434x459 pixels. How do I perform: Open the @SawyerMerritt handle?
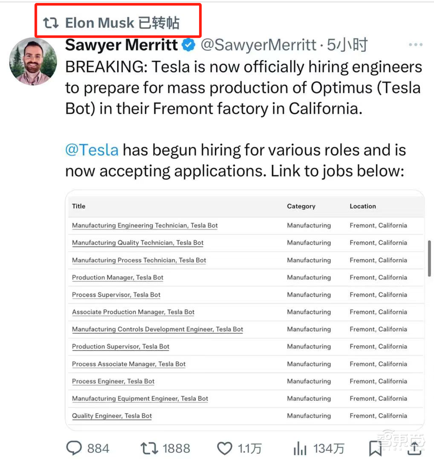coord(259,45)
